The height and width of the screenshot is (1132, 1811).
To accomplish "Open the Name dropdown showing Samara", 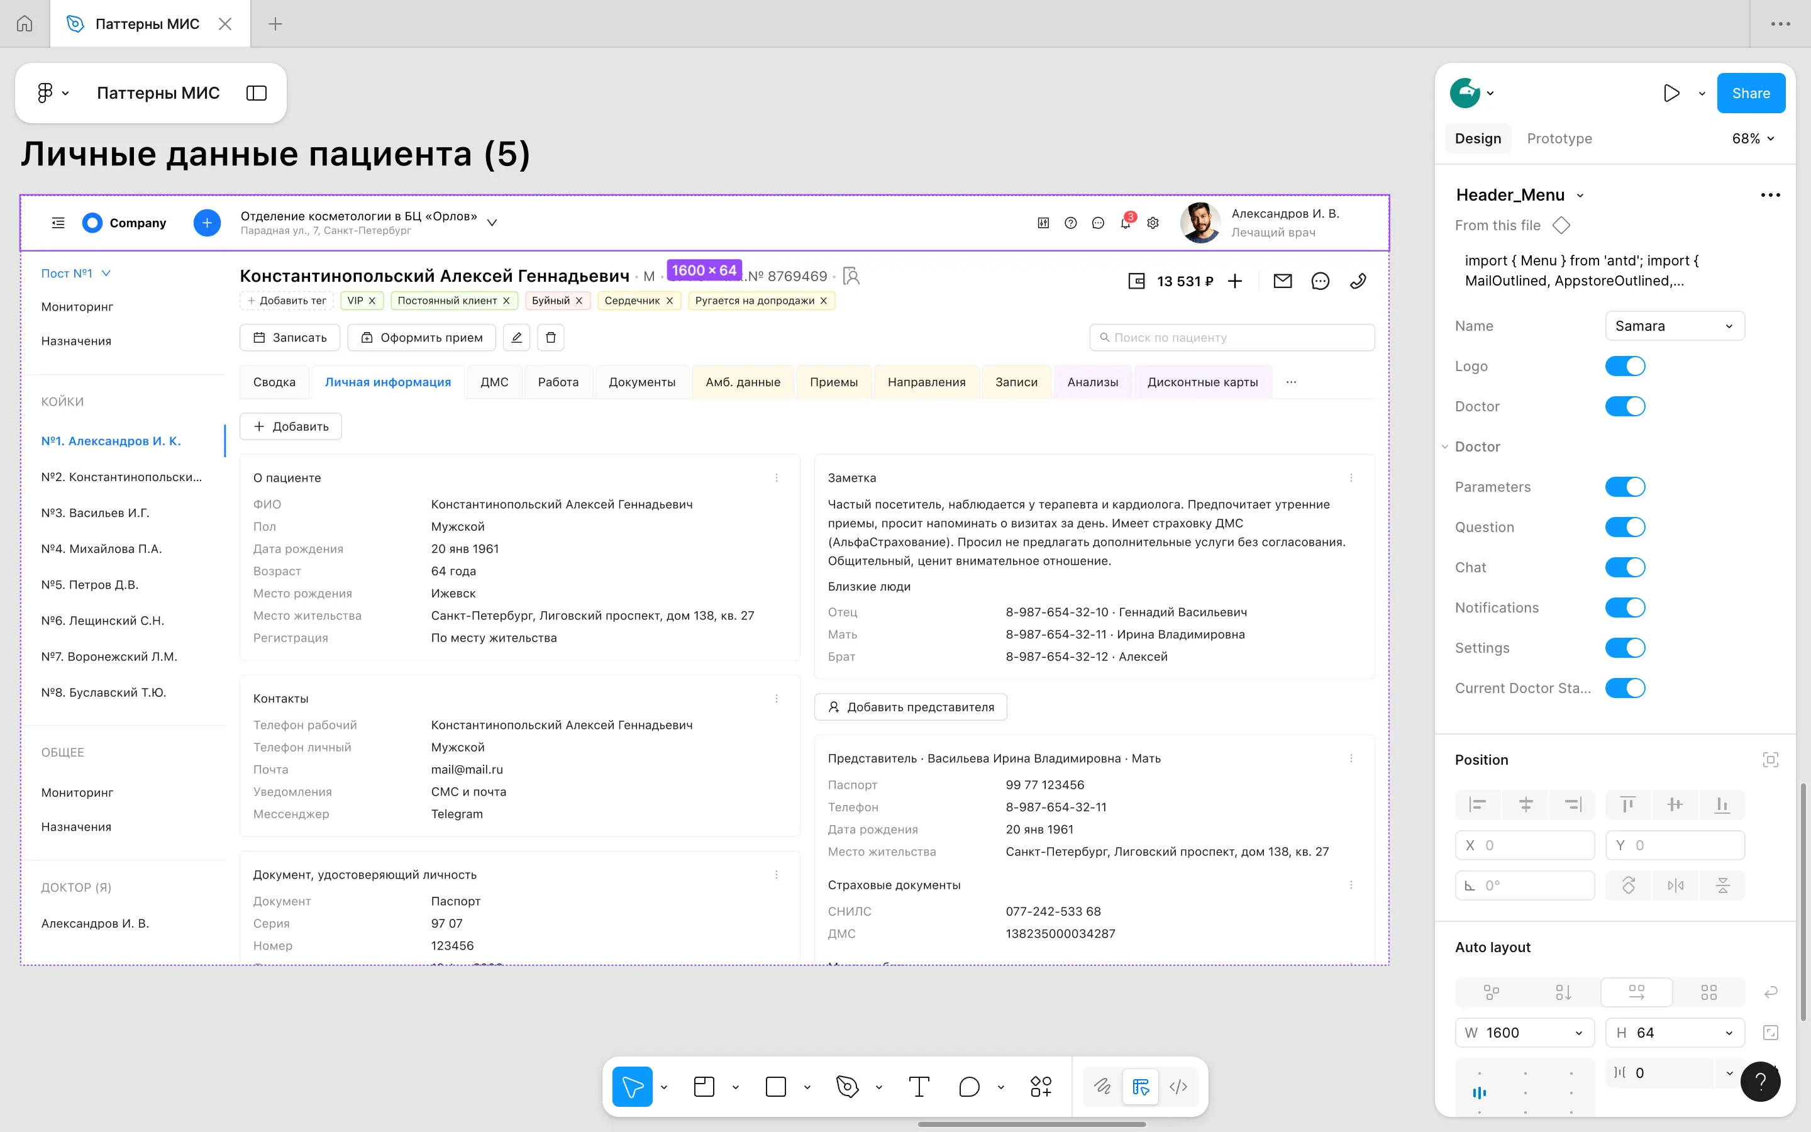I will (1674, 326).
